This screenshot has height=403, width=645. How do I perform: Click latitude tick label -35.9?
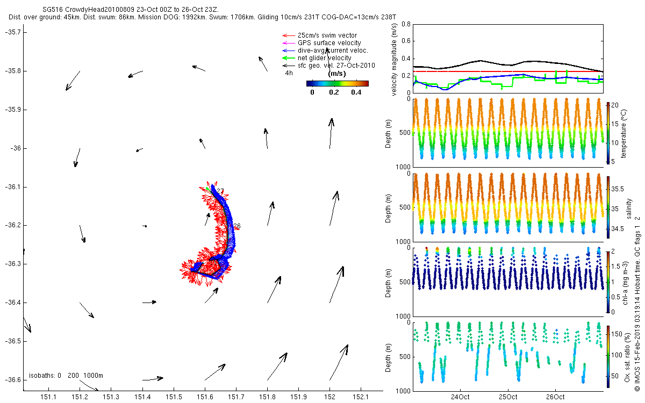(12, 110)
